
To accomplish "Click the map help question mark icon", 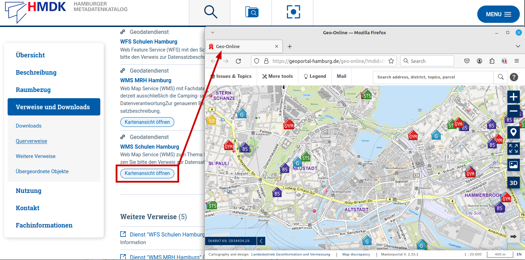I will [x=514, y=77].
